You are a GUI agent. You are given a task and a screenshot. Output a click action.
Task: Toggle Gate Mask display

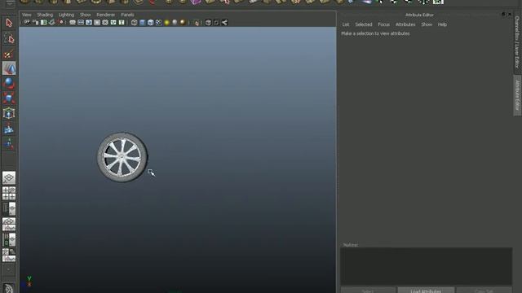tap(97, 22)
